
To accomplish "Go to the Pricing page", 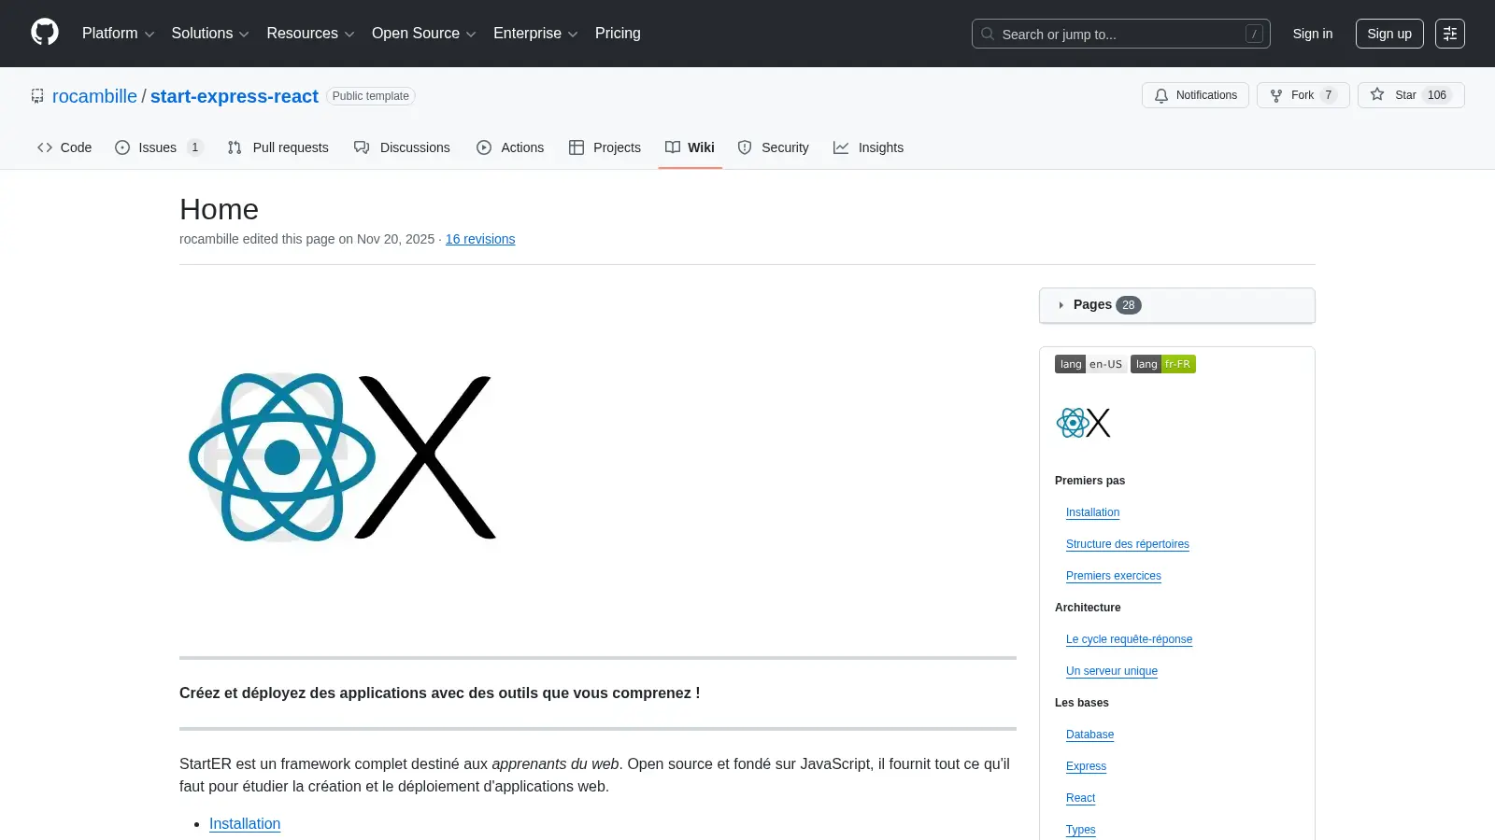I will click(618, 34).
